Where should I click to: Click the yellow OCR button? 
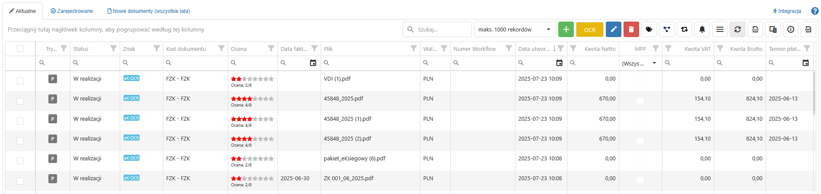(x=590, y=29)
